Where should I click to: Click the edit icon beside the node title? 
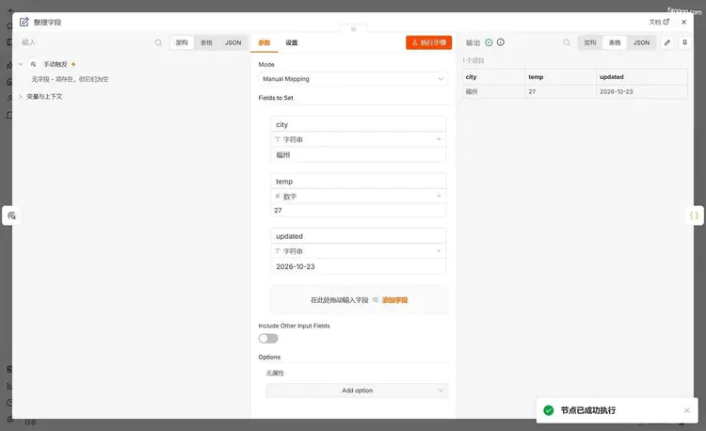(x=24, y=22)
